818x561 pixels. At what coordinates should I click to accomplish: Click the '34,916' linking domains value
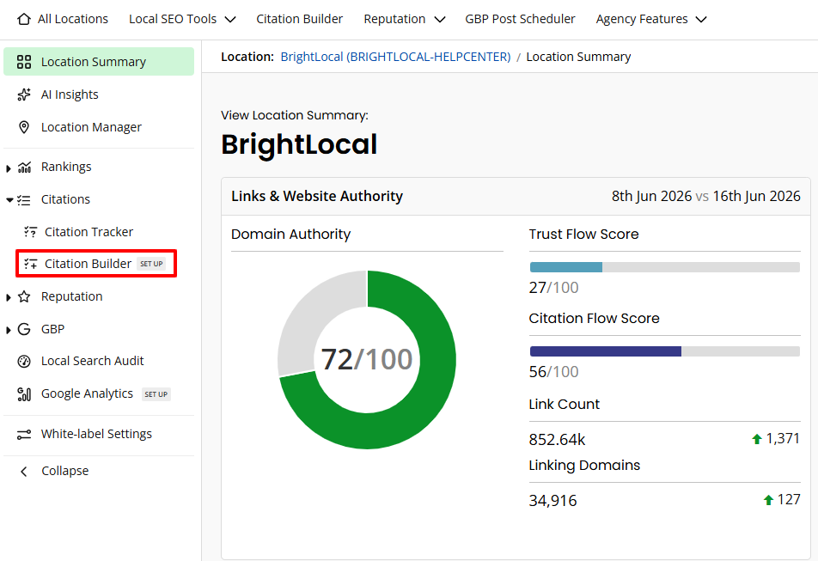tap(552, 501)
